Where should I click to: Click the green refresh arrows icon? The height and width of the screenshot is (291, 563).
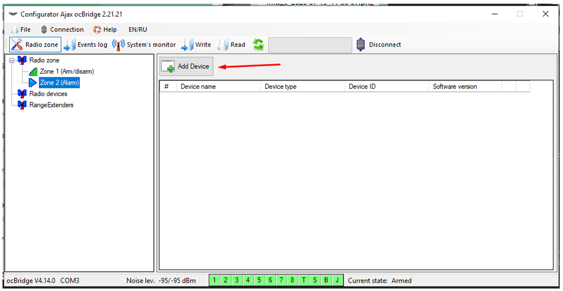258,45
